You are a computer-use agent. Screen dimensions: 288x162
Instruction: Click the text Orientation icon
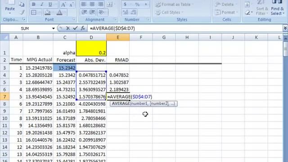click(x=101, y=12)
